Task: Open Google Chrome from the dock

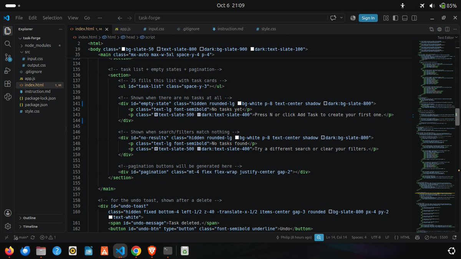Action: [x=136, y=251]
